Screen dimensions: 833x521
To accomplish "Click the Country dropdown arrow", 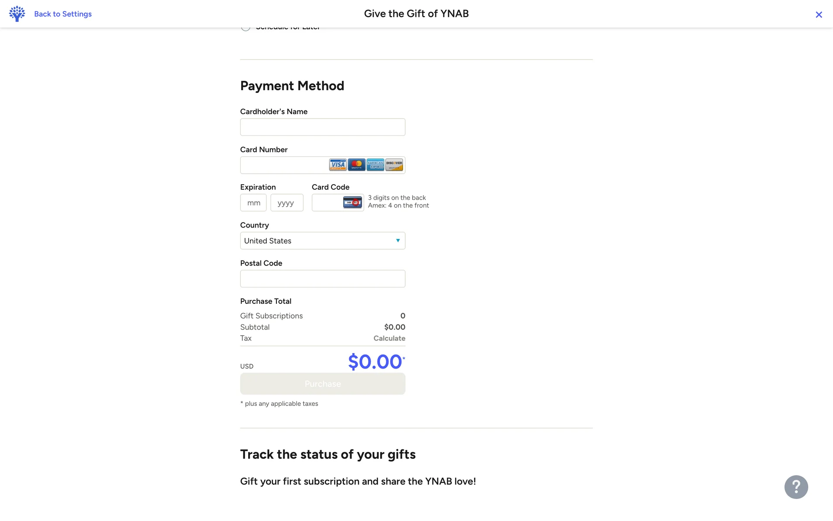I will point(398,241).
